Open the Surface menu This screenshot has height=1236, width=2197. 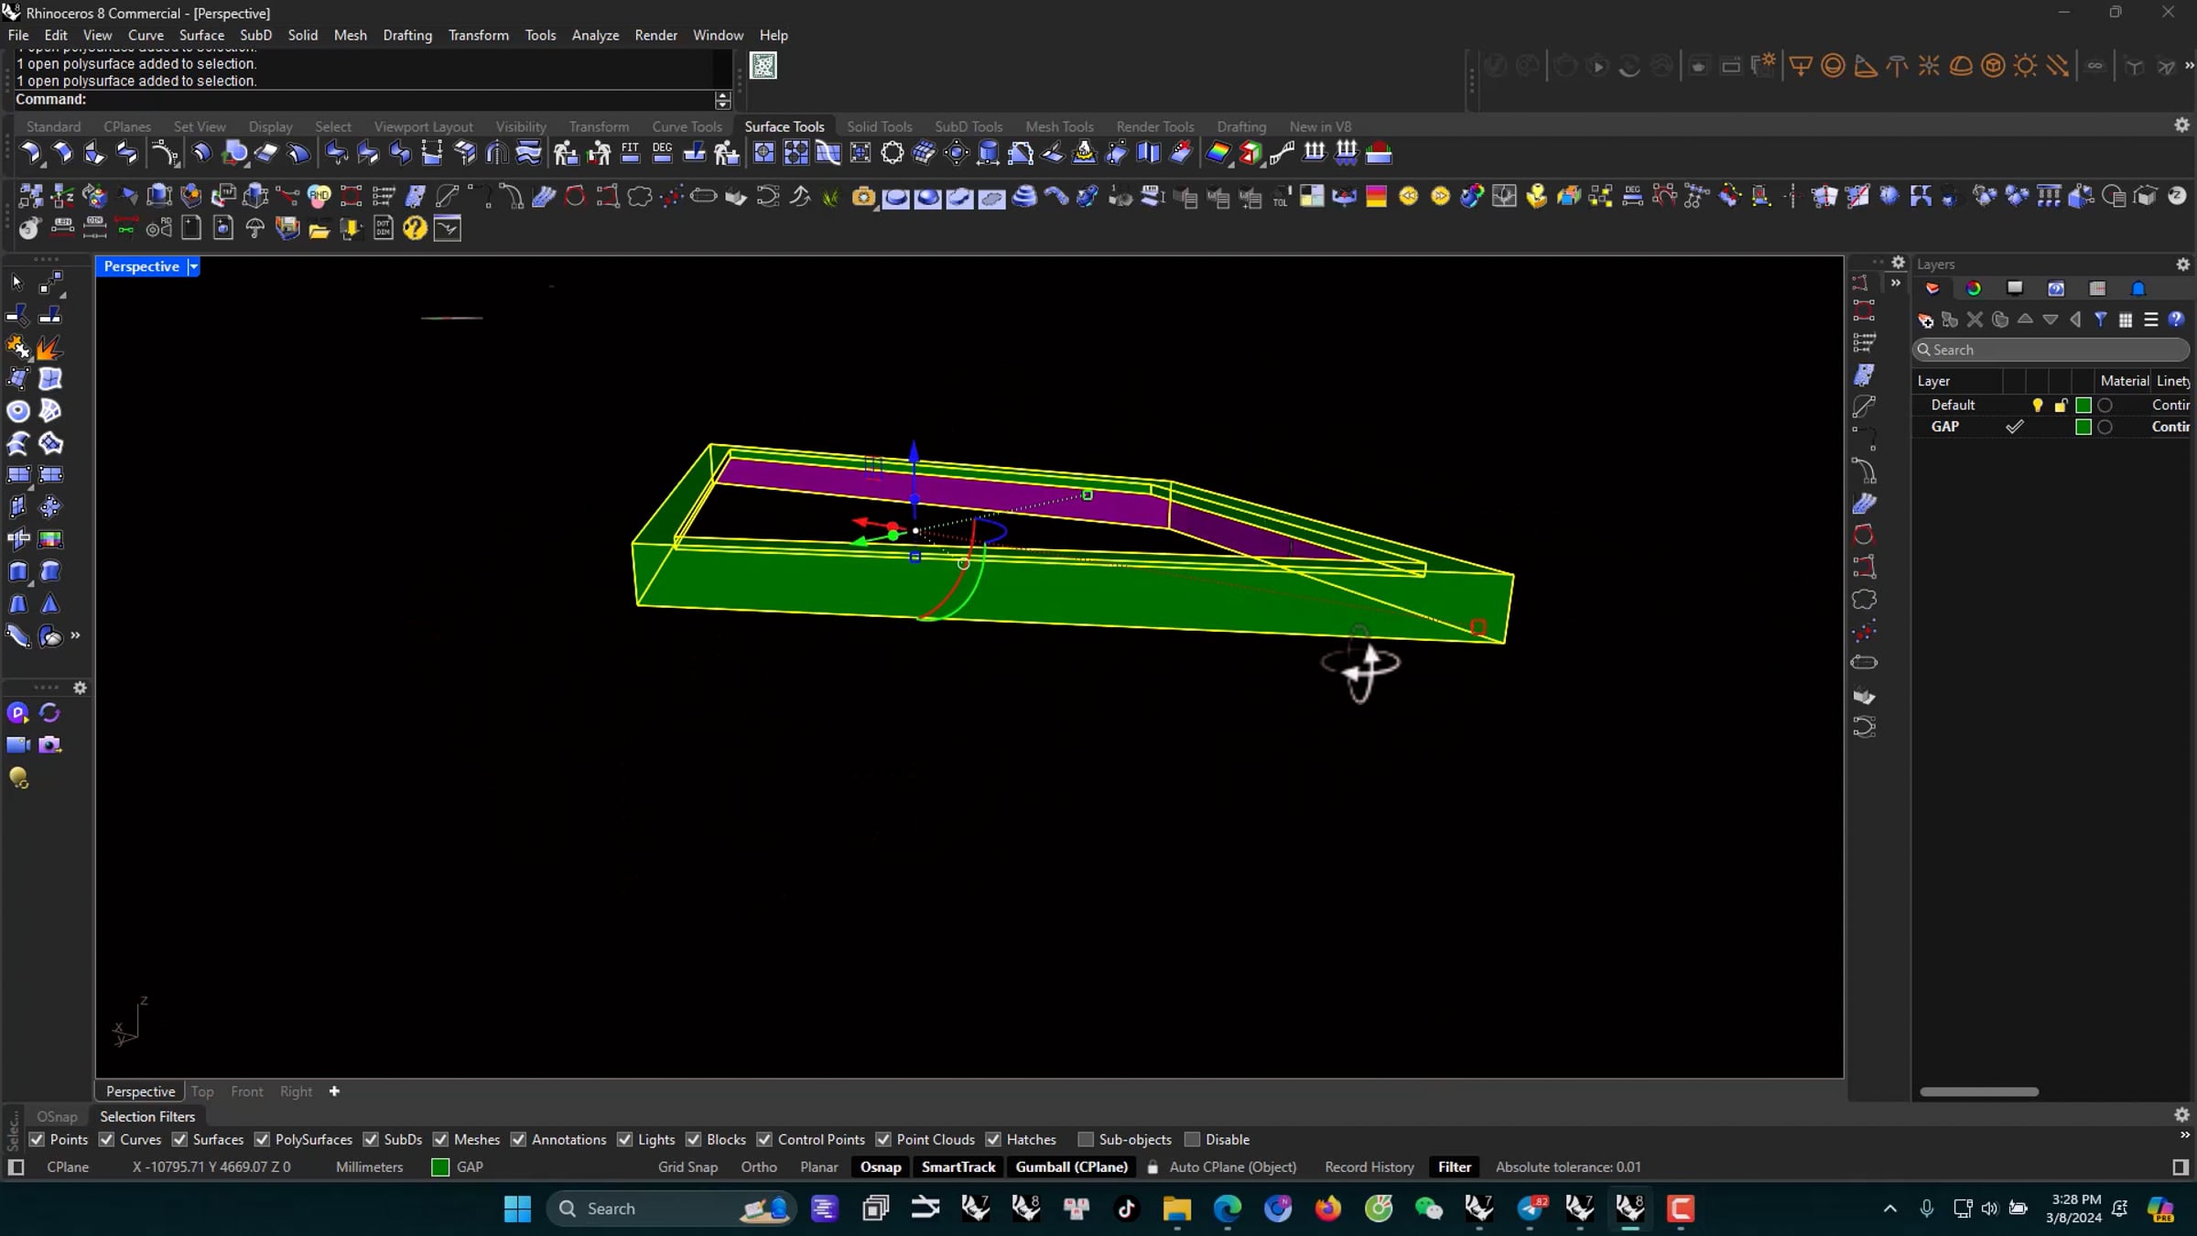pyautogui.click(x=201, y=35)
